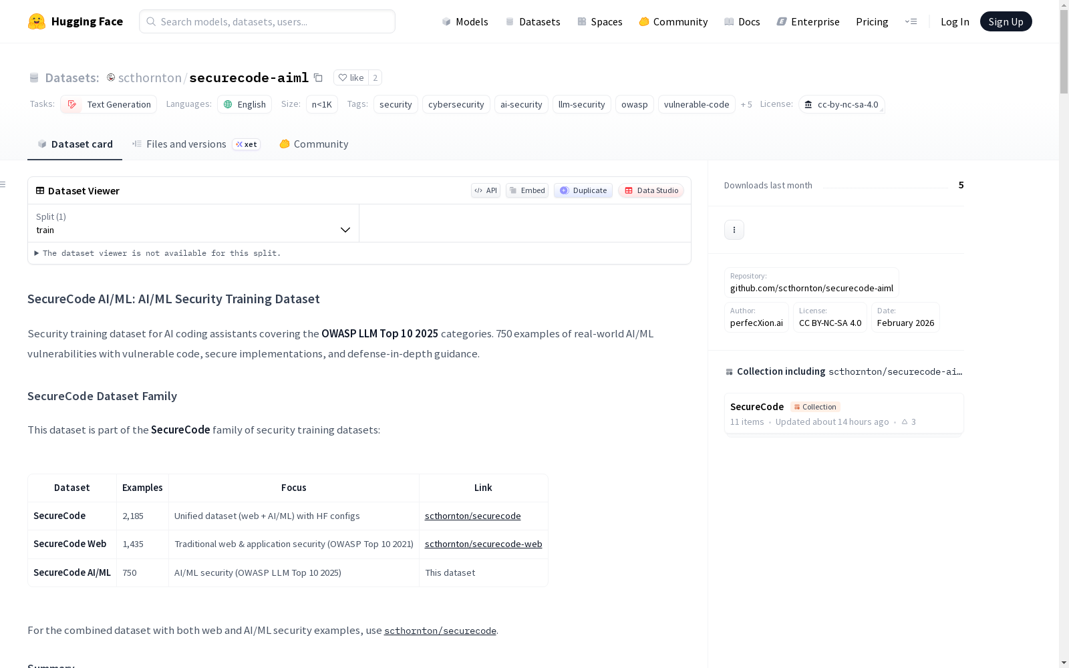The width and height of the screenshot is (1069, 668).
Task: Open the Datasets menu item
Action: (x=532, y=21)
